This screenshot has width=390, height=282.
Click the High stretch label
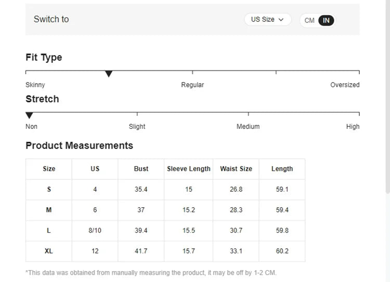(x=353, y=126)
